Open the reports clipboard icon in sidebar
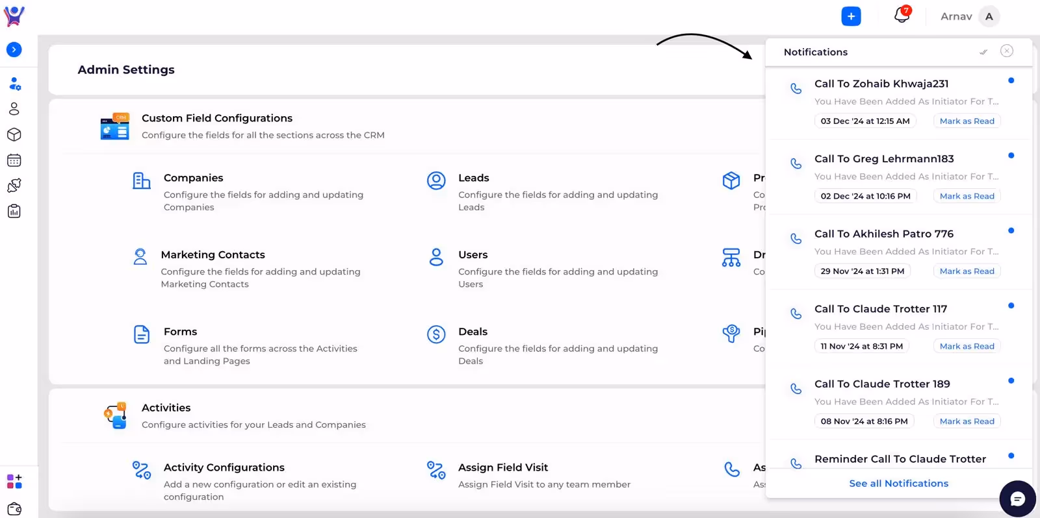This screenshot has height=518, width=1040. click(14, 211)
